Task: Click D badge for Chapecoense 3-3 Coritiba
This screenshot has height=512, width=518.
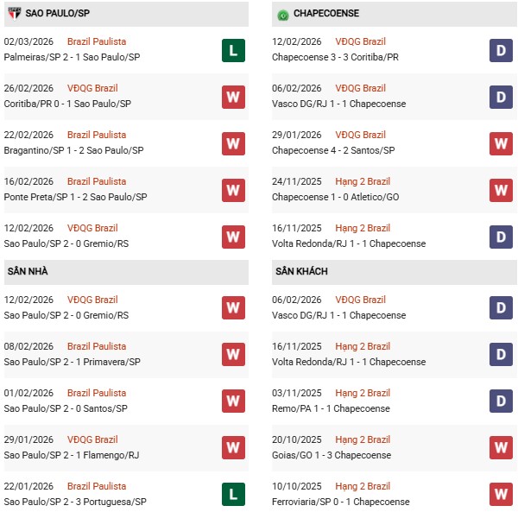Action: [x=502, y=50]
